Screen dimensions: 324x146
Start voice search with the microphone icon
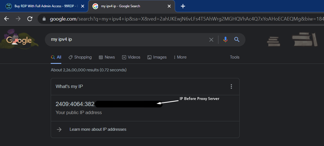point(225,40)
